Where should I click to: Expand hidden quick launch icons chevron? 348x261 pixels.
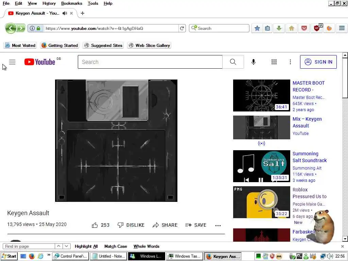[49, 255]
